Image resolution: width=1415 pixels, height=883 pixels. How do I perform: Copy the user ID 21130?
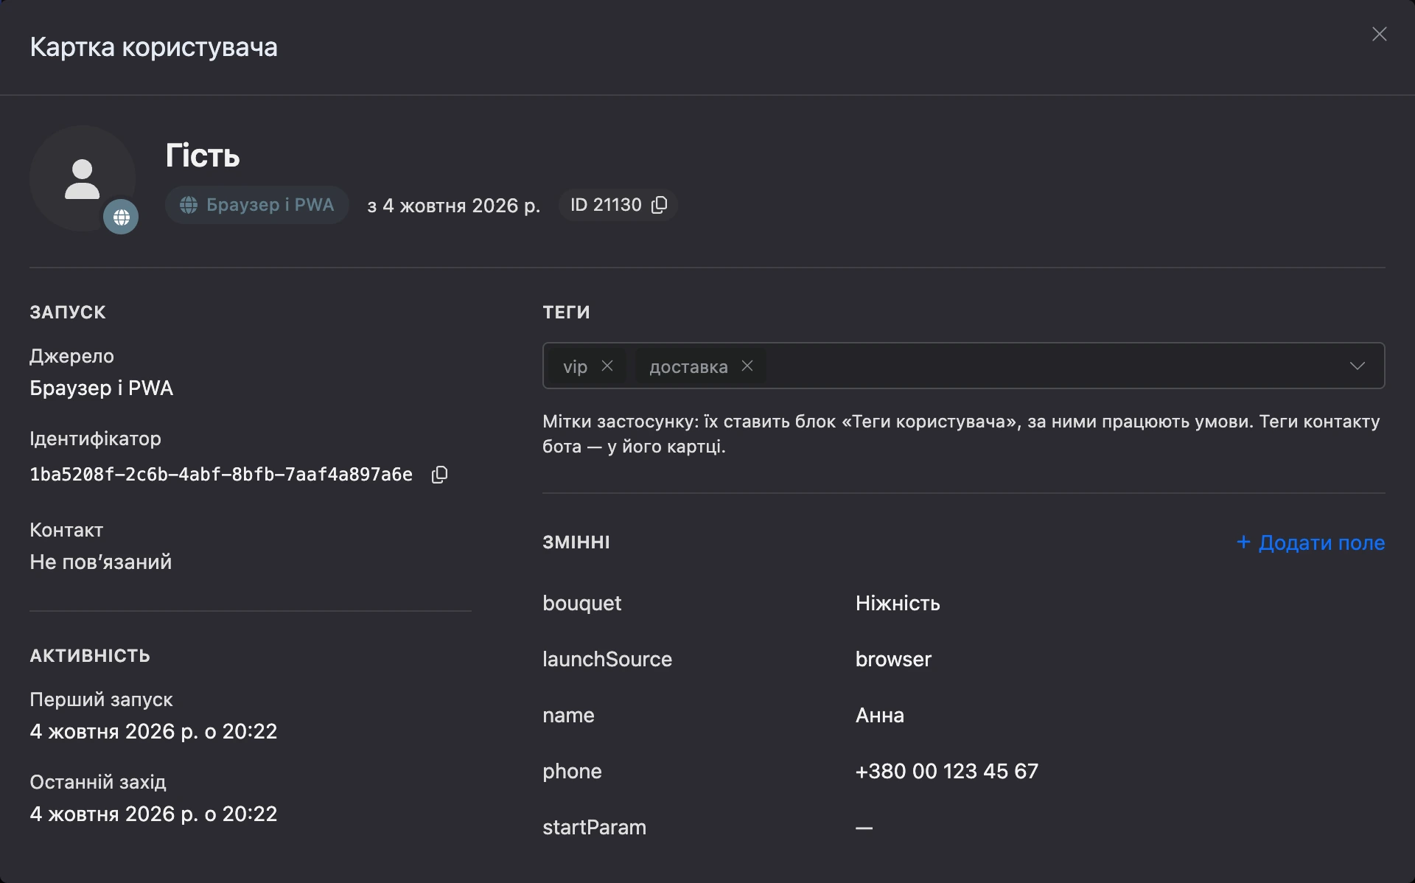660,205
